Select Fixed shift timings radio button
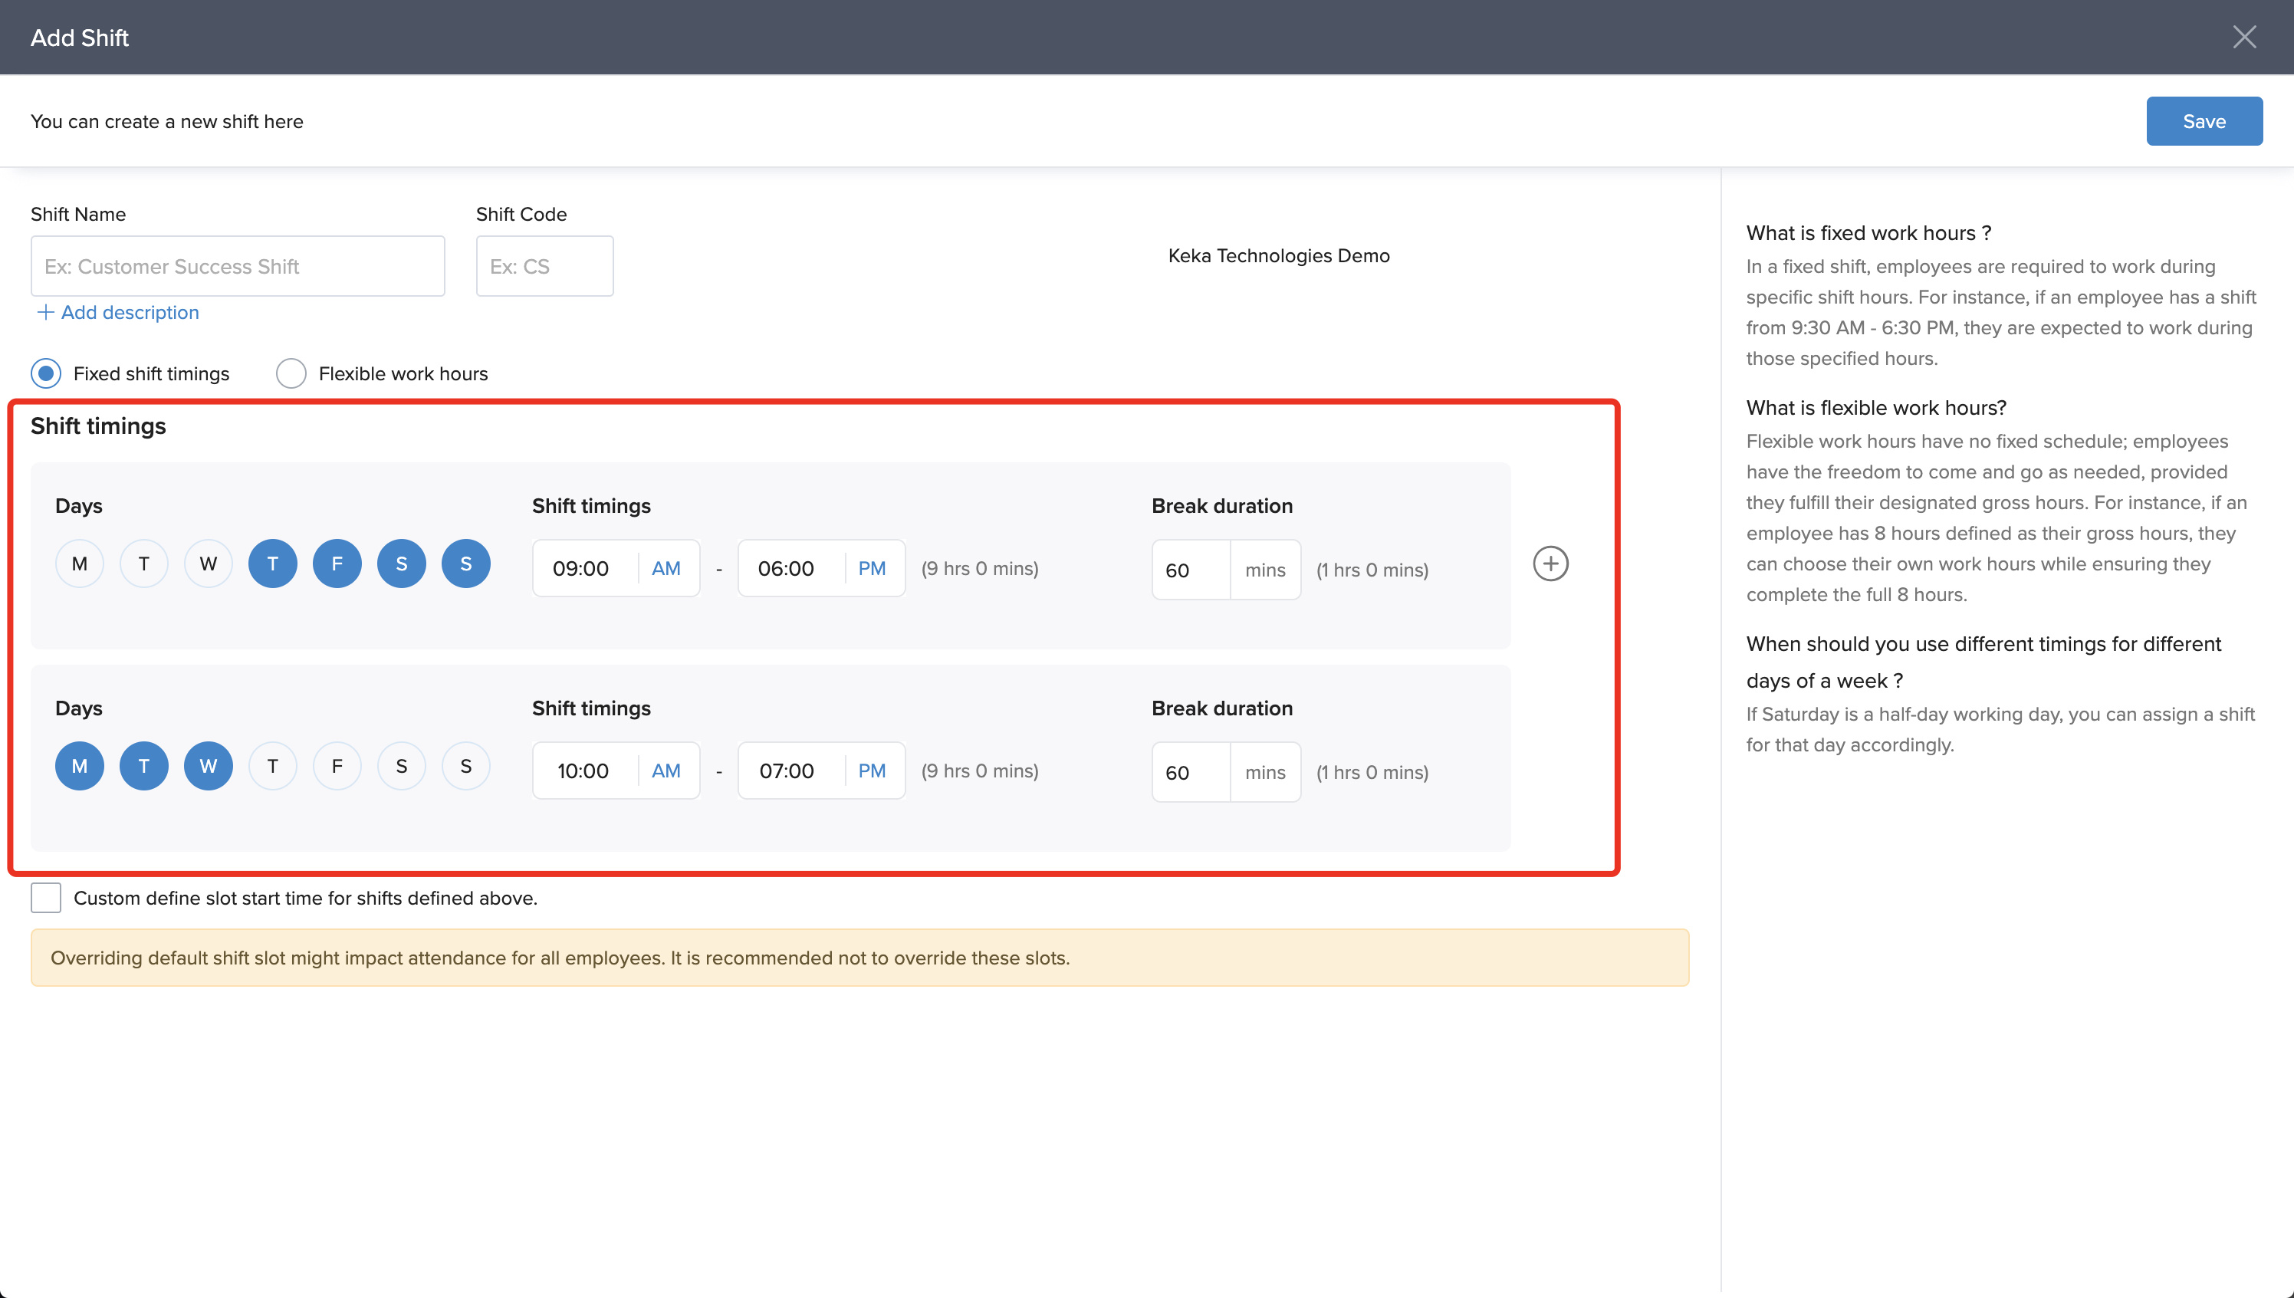 point(46,373)
